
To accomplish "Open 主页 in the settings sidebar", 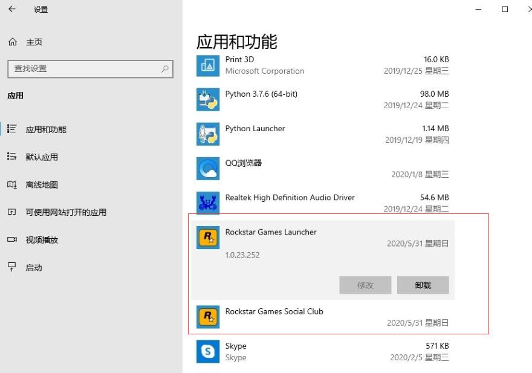I will click(x=34, y=42).
